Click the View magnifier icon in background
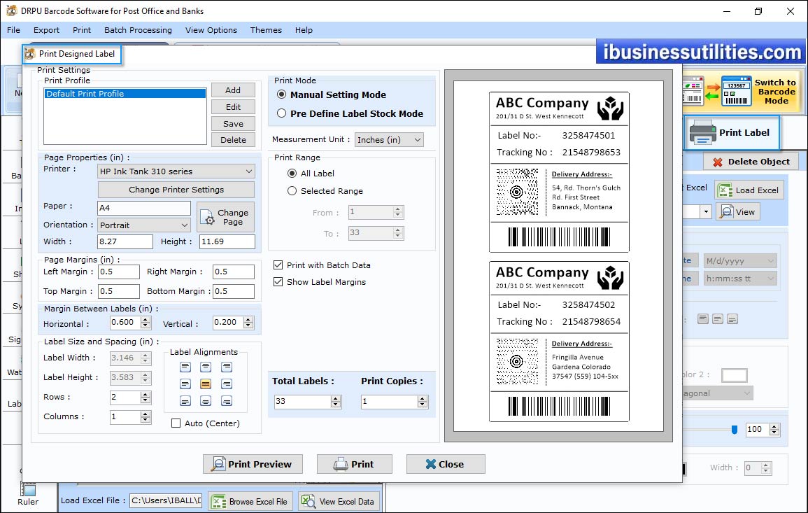Viewport: 808px width, 513px height. (x=726, y=211)
